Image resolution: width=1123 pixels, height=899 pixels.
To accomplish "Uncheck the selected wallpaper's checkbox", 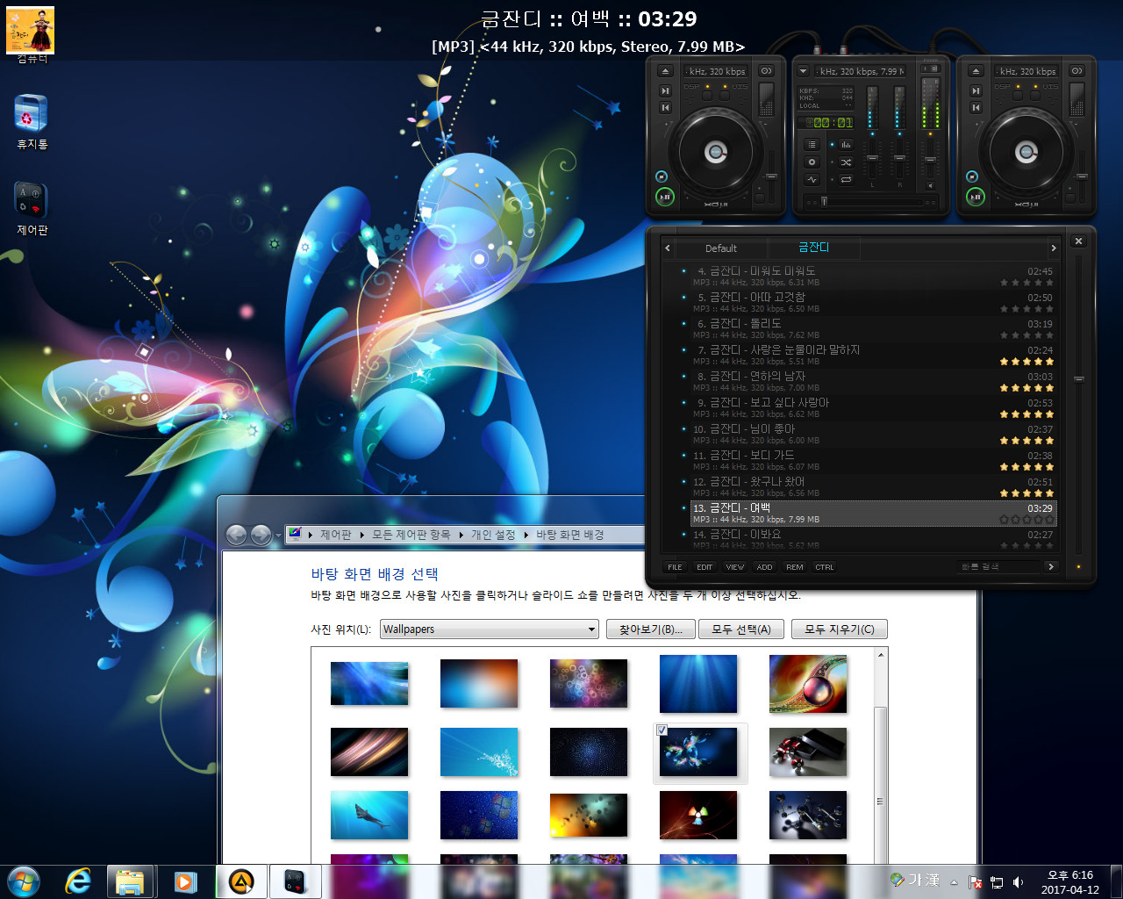I will click(x=662, y=730).
